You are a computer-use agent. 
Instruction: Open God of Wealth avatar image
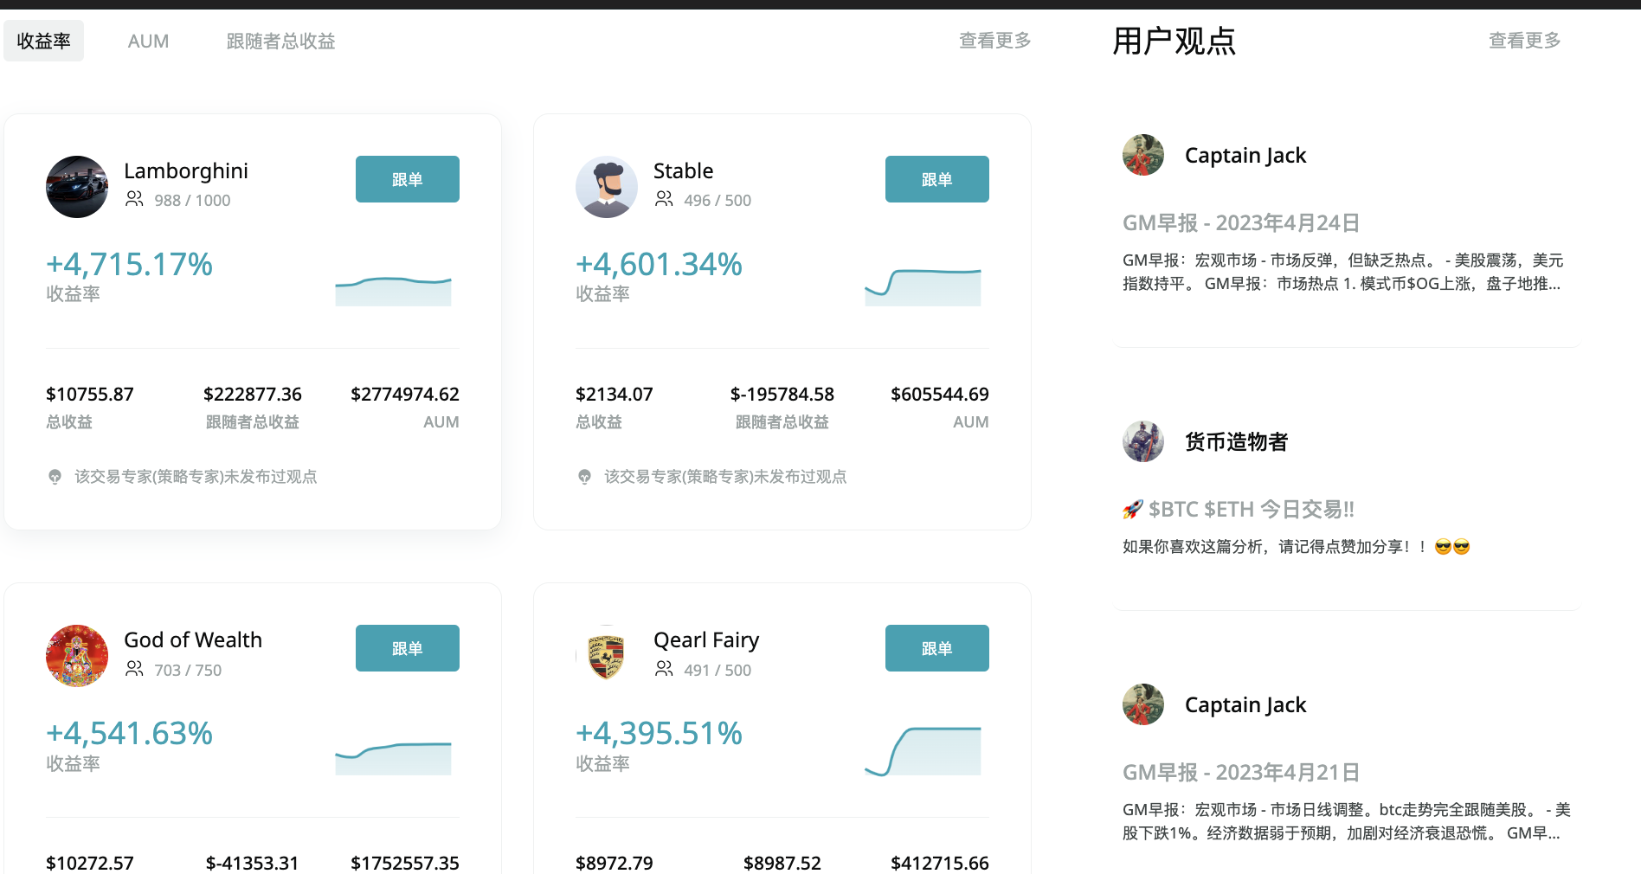coord(77,656)
